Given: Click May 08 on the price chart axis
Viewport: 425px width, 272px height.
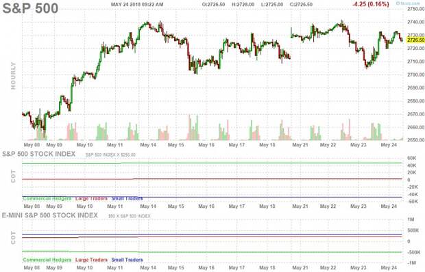Looking at the screenshot, I should click(32, 145).
